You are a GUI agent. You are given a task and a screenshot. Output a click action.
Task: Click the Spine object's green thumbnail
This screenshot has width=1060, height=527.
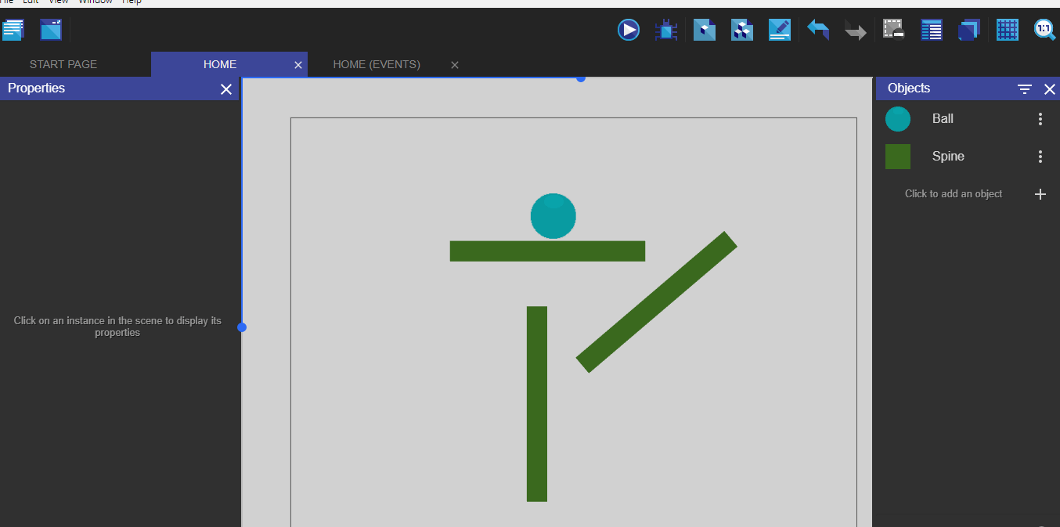(897, 156)
